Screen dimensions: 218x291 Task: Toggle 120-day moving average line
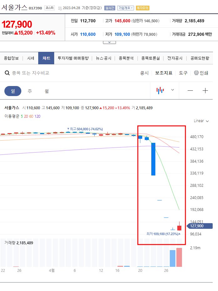(x=37, y=116)
